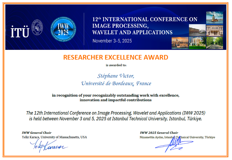The width and height of the screenshot is (232, 160).
Task: Click the italic sentence starting 'The 12th International'
Action: click(116, 113)
